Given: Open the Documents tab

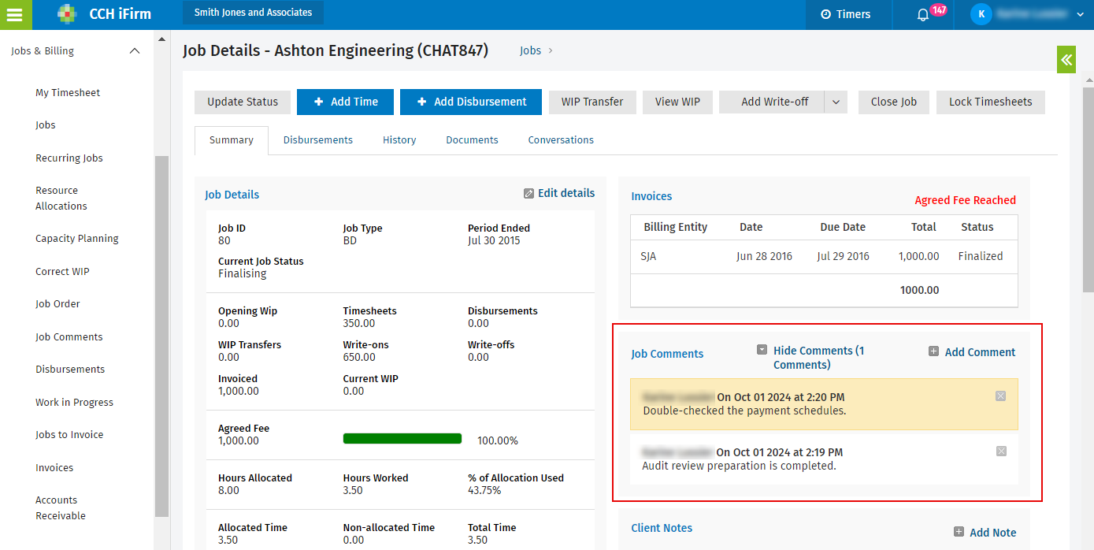Looking at the screenshot, I should coord(472,140).
